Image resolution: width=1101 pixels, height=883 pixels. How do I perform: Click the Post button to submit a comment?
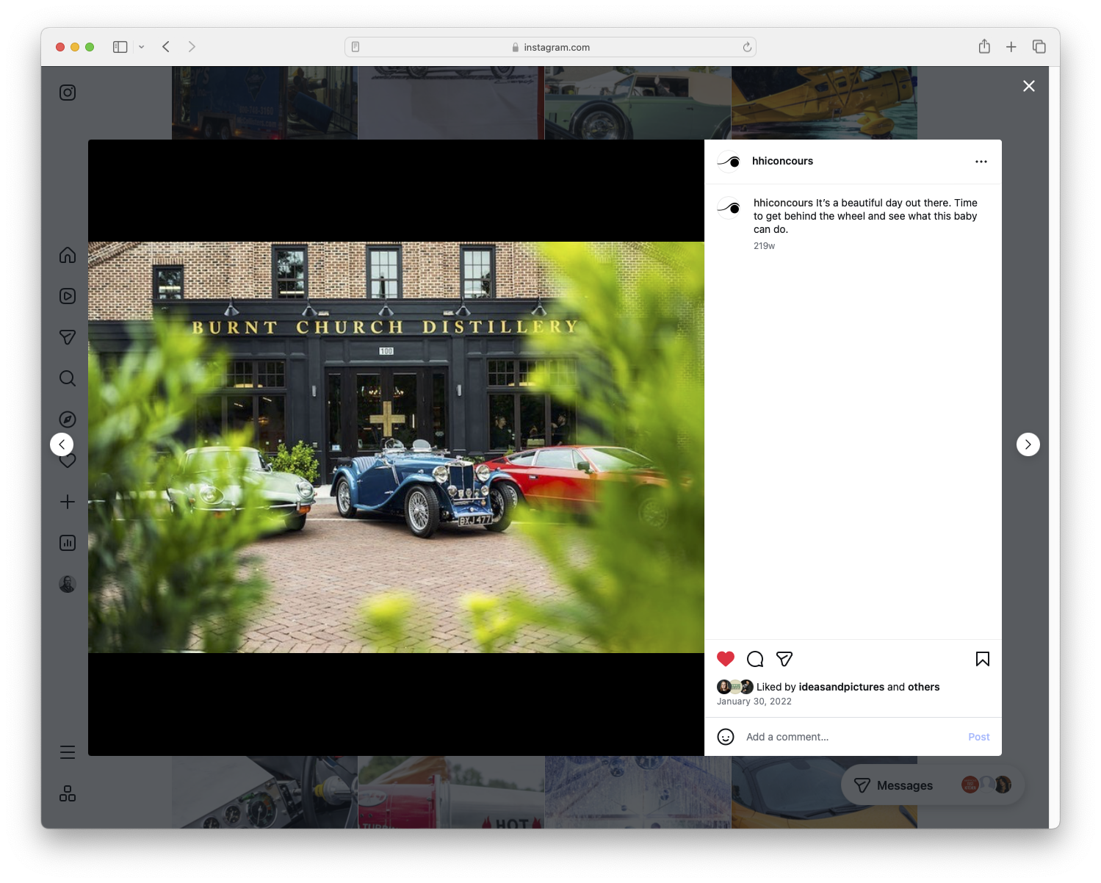978,736
